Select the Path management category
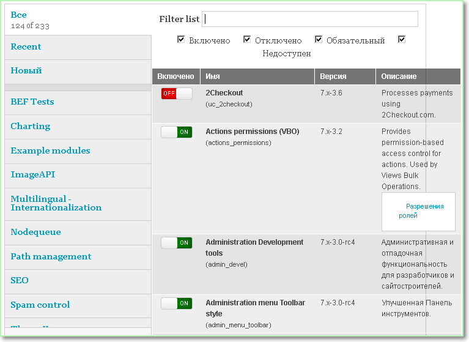Image resolution: width=469 pixels, height=342 pixels. point(51,257)
